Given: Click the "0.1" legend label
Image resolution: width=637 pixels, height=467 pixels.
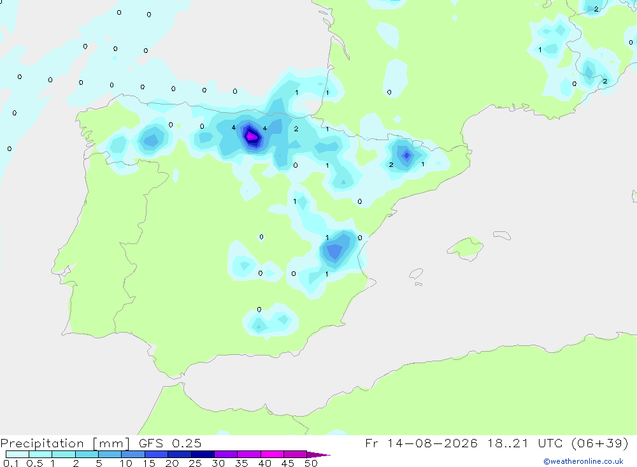Looking at the screenshot, I should coord(11,463).
